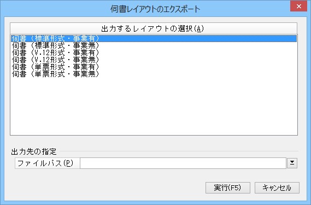Click blank title bar area beside the title
This screenshot has width=311, height=205.
[56, 9]
